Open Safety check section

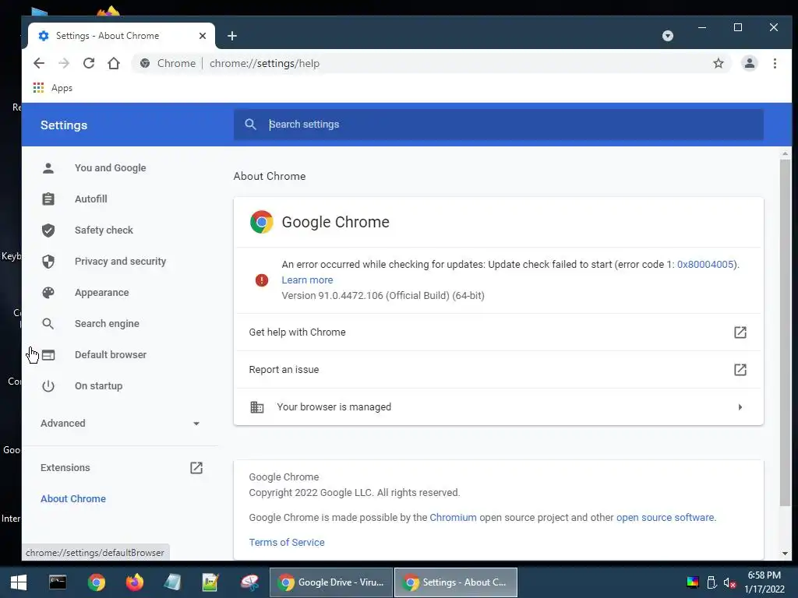(104, 230)
